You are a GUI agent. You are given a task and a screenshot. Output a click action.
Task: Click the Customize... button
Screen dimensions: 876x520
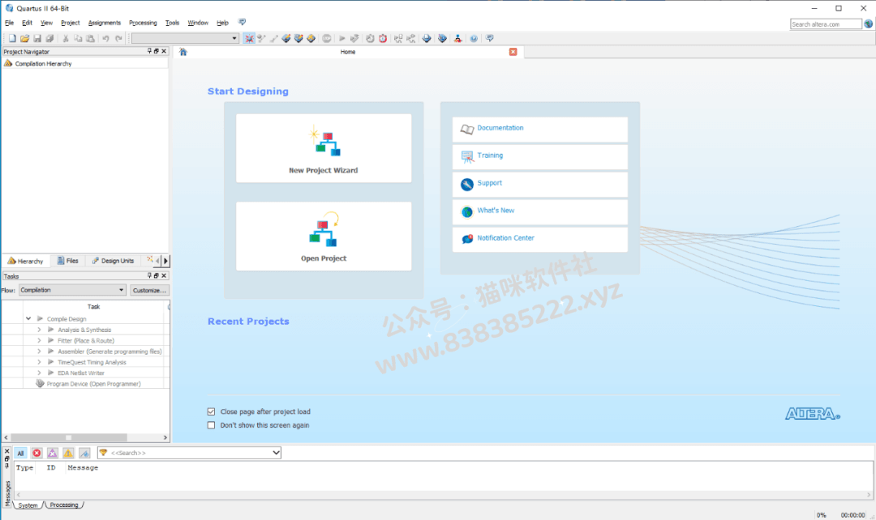pos(149,290)
